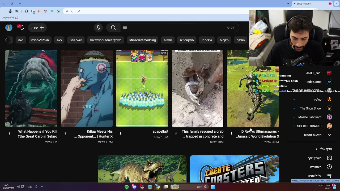The height and width of the screenshot is (191, 340).
Task: Bookmark this page with the star
Action: [x=67, y=11]
